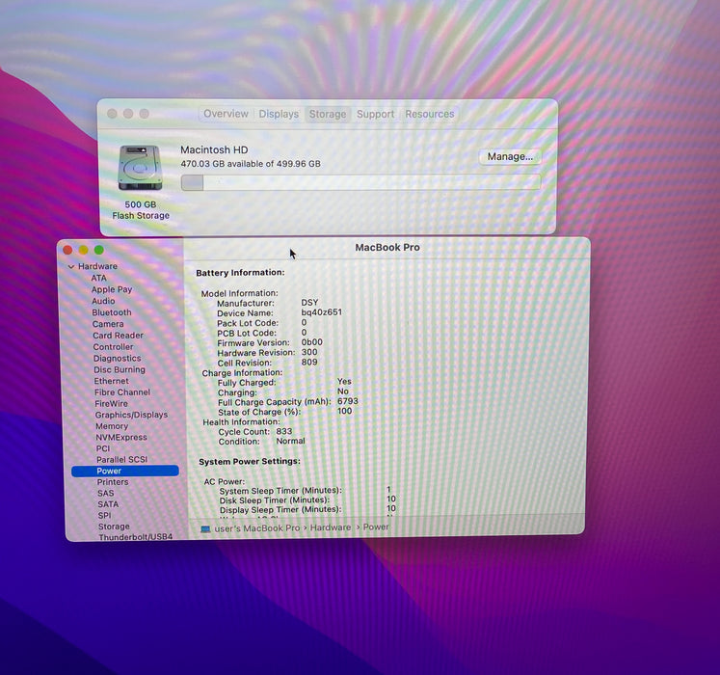Select SPI in the sidebar
This screenshot has width=720, height=675.
(104, 516)
